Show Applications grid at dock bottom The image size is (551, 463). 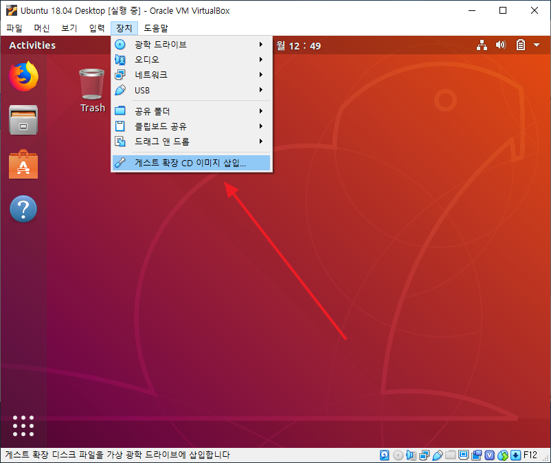23,426
